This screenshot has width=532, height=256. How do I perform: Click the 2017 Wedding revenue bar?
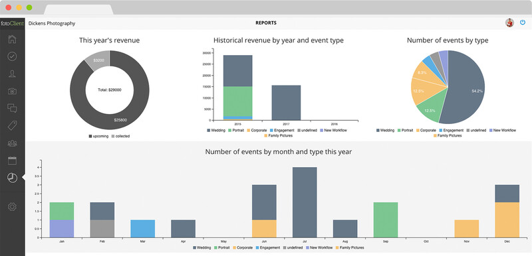[x=286, y=103]
